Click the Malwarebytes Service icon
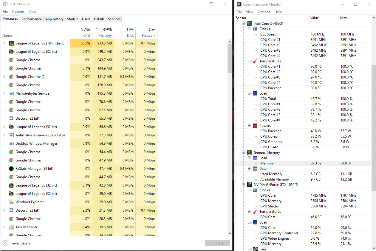The width and height of the screenshot is (376, 251). (x=11, y=93)
